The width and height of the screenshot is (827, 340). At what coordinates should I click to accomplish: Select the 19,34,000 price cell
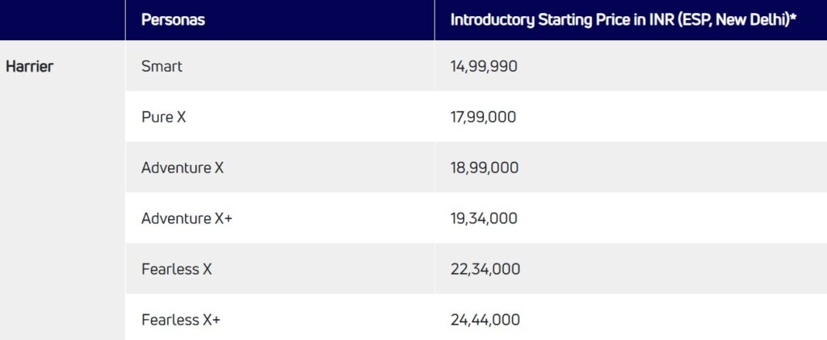click(x=484, y=219)
